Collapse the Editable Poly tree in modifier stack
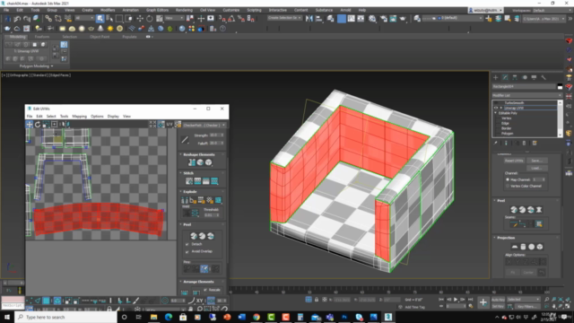The height and width of the screenshot is (323, 574). (496, 113)
